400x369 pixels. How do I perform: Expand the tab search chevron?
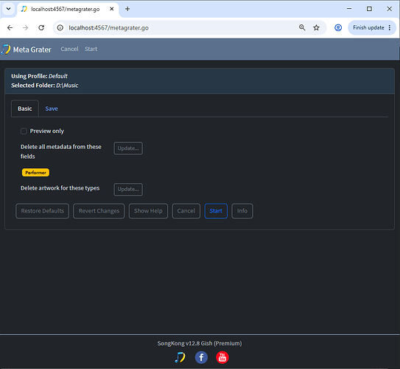(8, 9)
